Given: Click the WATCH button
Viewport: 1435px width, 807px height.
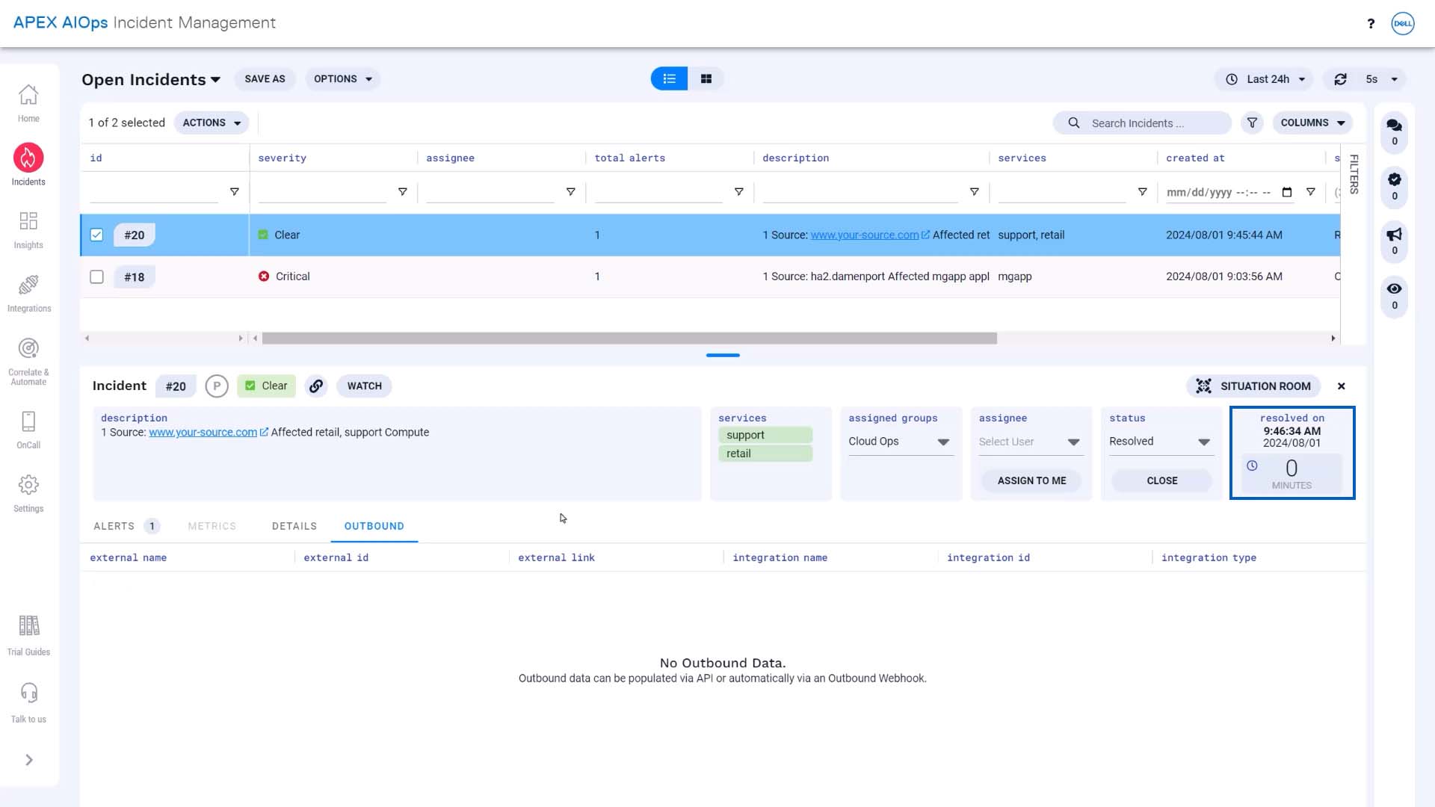Looking at the screenshot, I should [364, 386].
